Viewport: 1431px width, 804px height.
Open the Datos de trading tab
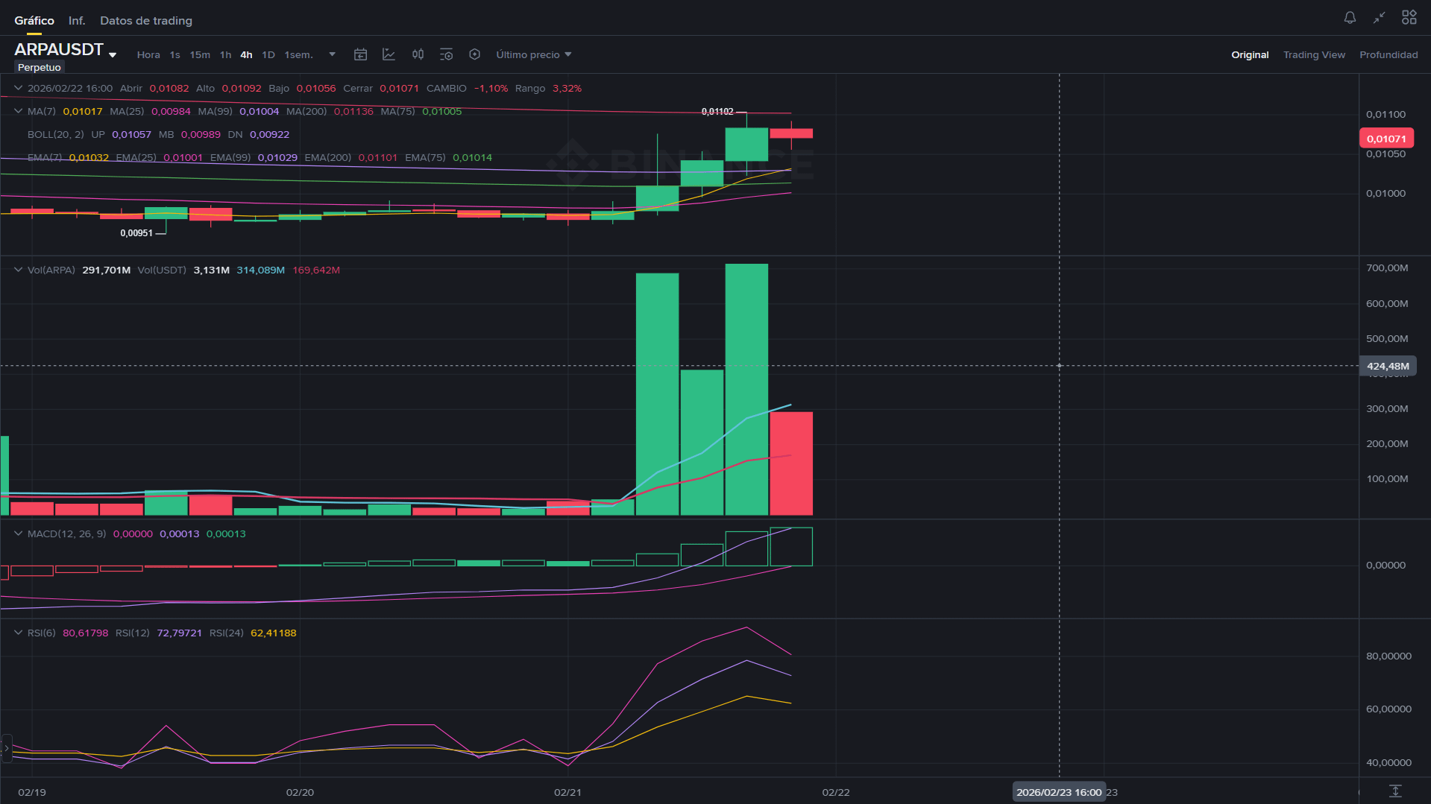pos(146,20)
